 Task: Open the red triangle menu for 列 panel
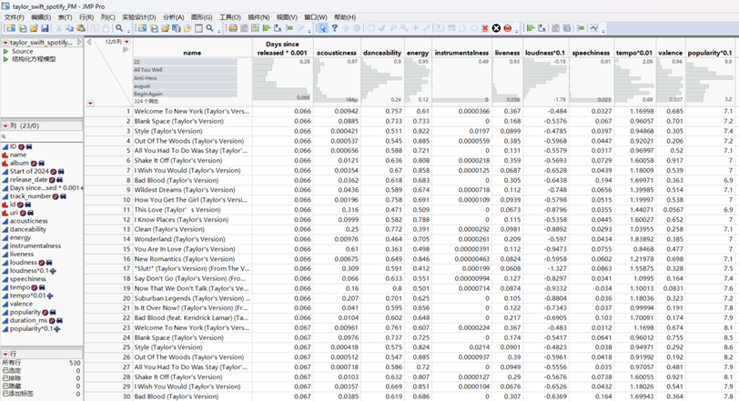[x=5, y=125]
